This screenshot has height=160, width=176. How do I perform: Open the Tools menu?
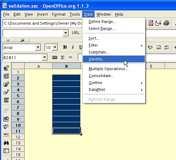click(75, 14)
